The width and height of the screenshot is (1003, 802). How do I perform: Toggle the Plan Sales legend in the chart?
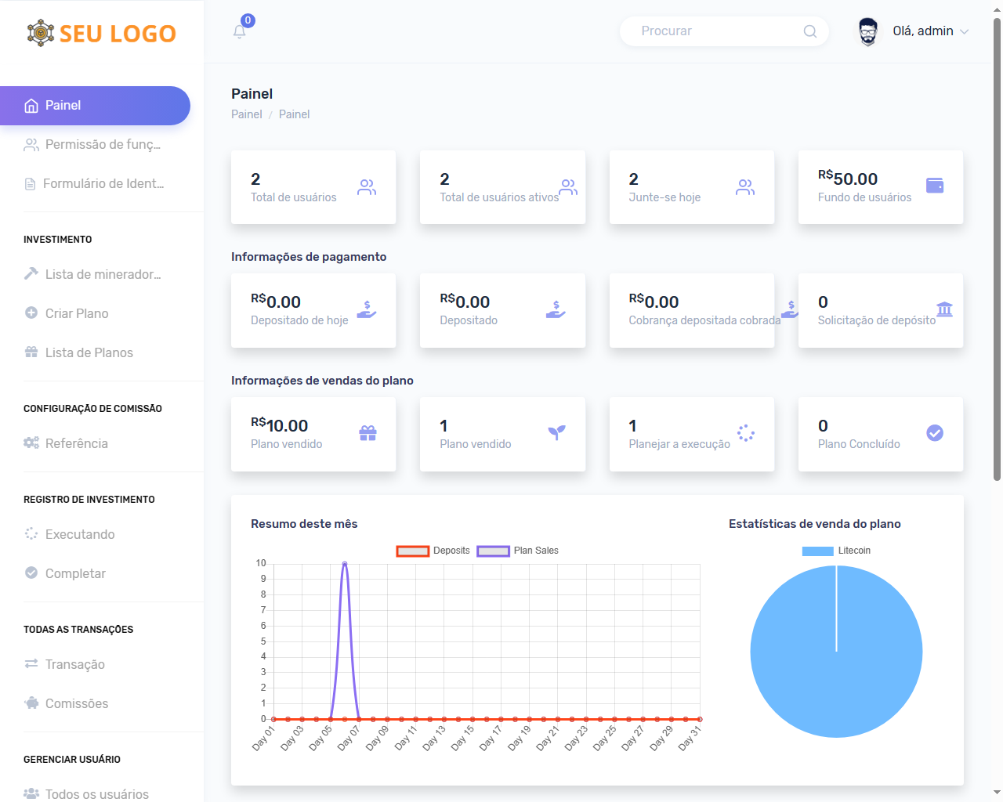point(517,551)
